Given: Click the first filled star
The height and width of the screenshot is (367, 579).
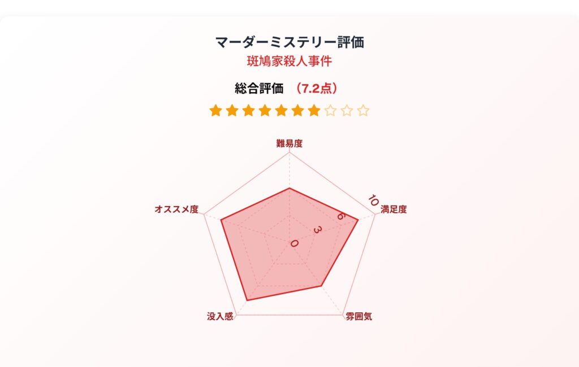Looking at the screenshot, I should pyautogui.click(x=215, y=110).
